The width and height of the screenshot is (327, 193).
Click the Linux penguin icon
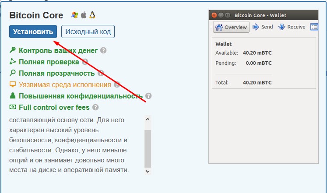click(x=92, y=15)
